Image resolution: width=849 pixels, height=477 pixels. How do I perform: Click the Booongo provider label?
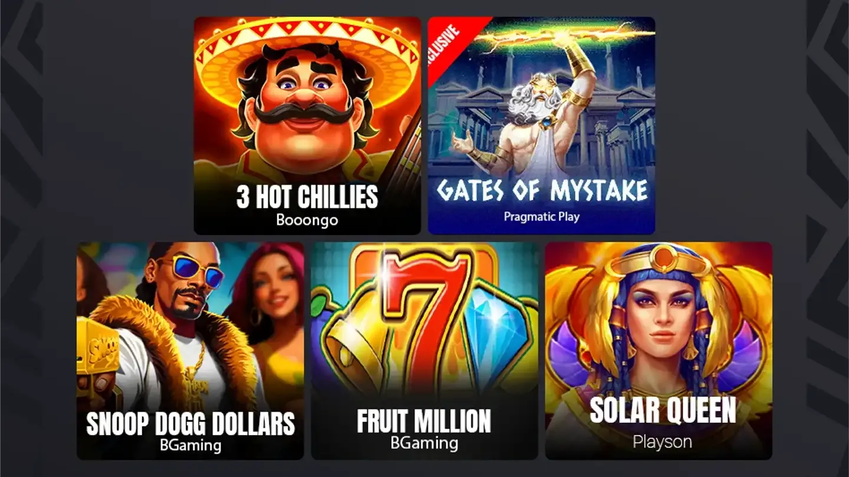click(x=307, y=220)
